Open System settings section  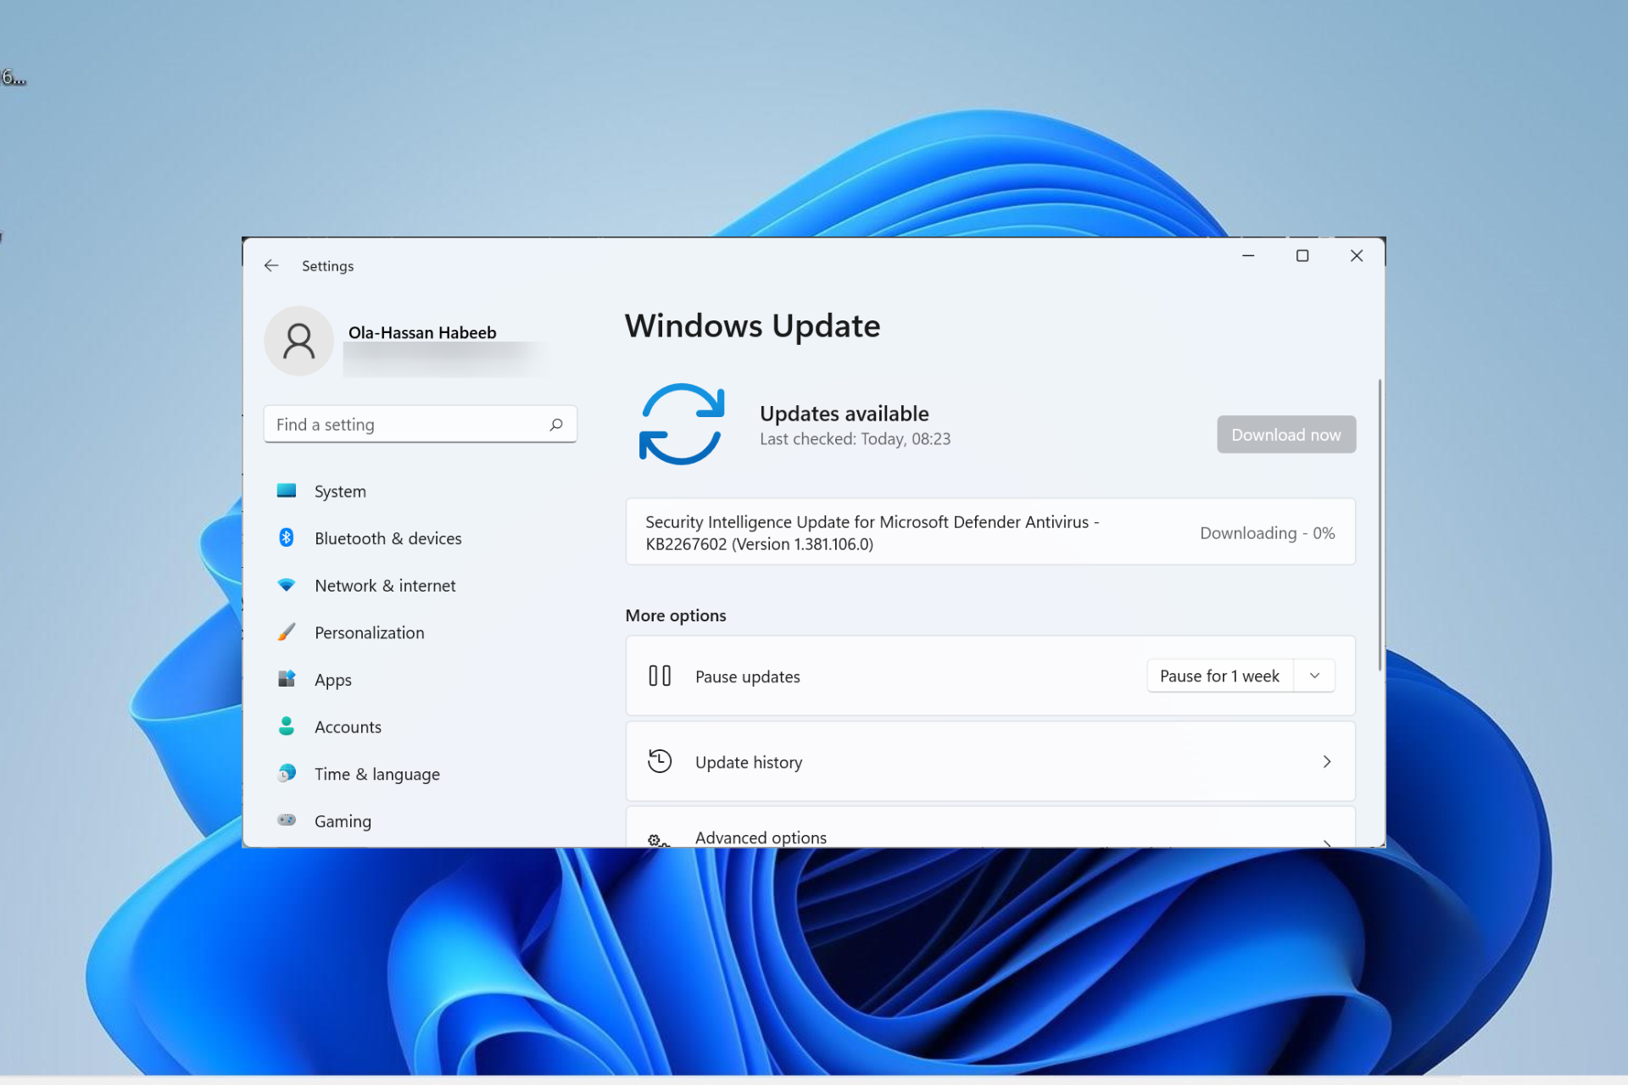click(x=339, y=491)
